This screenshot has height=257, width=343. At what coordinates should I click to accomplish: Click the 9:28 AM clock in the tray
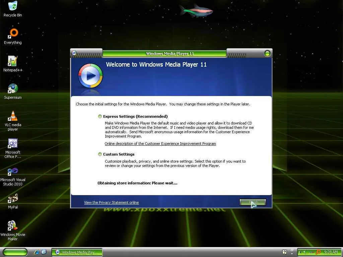click(x=331, y=252)
